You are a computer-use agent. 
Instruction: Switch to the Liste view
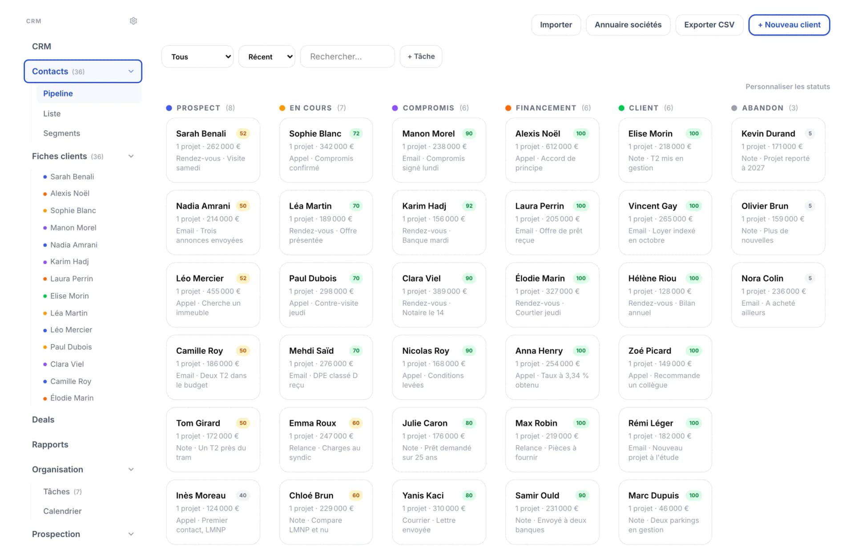[x=52, y=113]
